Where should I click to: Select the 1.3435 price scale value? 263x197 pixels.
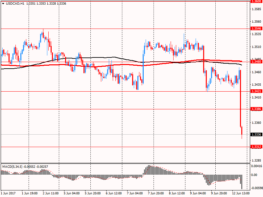pos(257,85)
